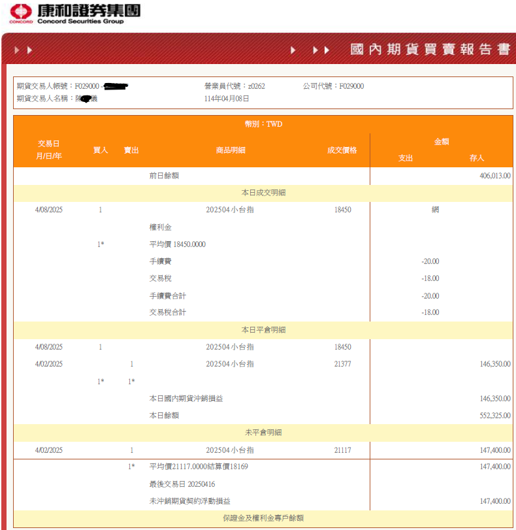Click the 存入 sub-header under 金額
516x530 pixels.
click(476, 158)
